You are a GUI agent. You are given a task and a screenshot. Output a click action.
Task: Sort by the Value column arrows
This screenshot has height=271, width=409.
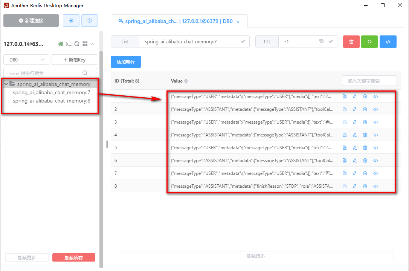coord(186,81)
